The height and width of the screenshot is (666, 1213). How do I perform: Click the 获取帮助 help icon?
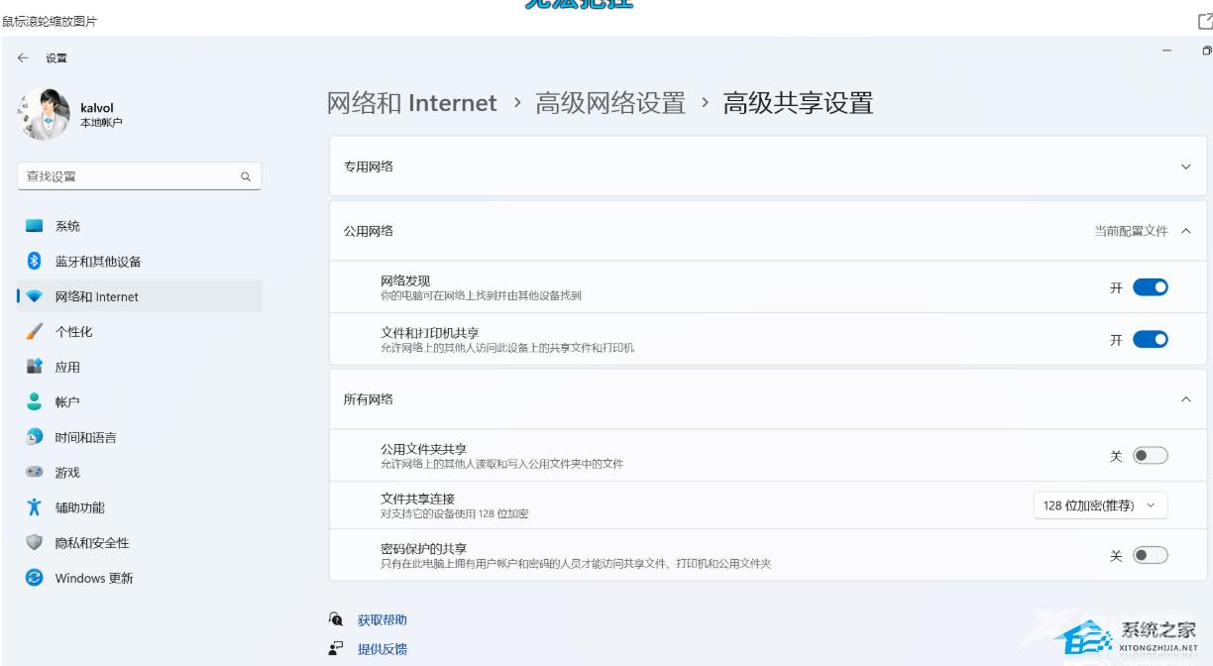(x=335, y=619)
